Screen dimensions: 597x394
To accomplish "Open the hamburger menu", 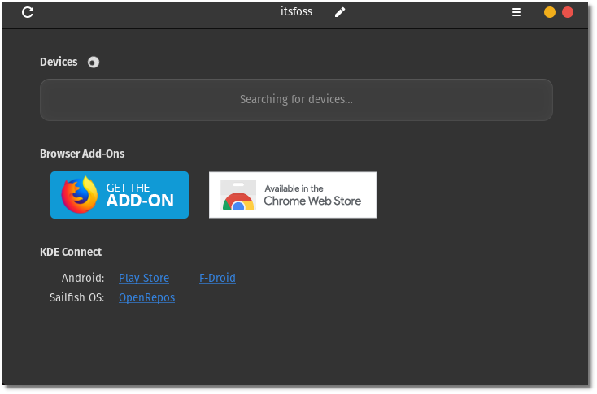I will tap(516, 12).
